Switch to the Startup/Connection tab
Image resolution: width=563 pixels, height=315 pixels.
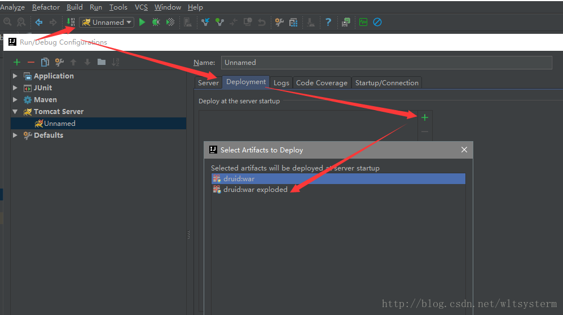coord(386,82)
